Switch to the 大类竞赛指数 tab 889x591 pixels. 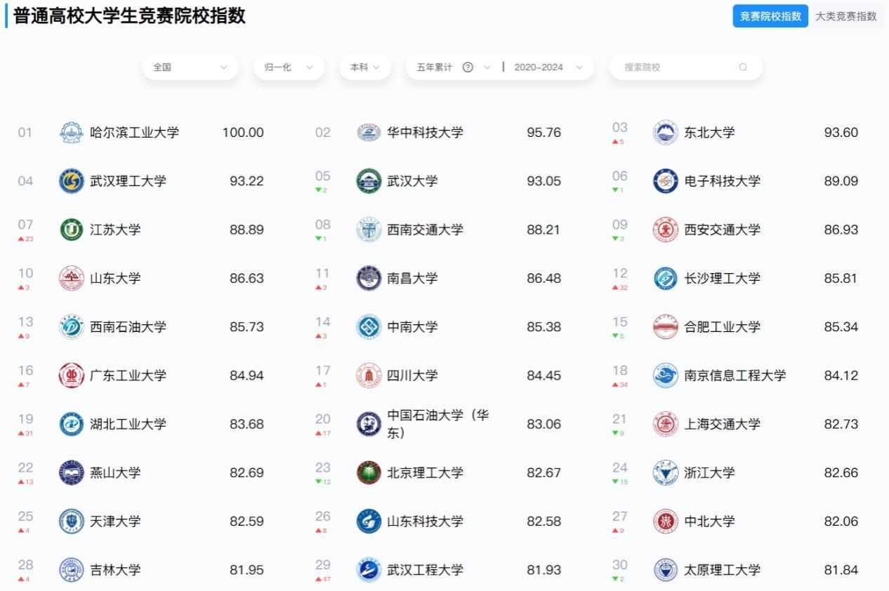[x=845, y=16]
